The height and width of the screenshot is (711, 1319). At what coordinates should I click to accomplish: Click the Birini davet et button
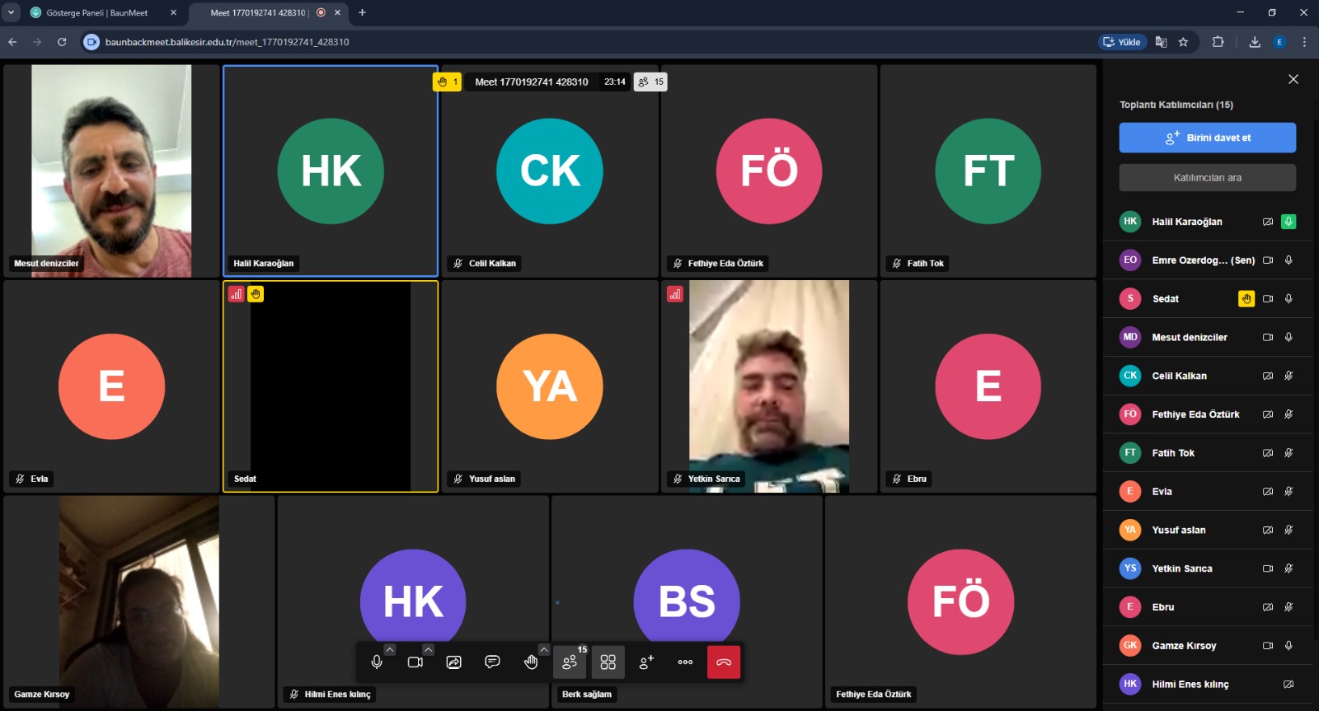click(1208, 138)
